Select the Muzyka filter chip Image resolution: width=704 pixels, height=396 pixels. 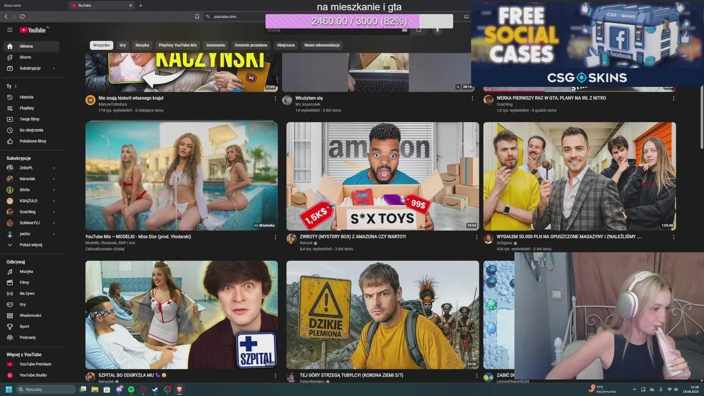pyautogui.click(x=142, y=45)
